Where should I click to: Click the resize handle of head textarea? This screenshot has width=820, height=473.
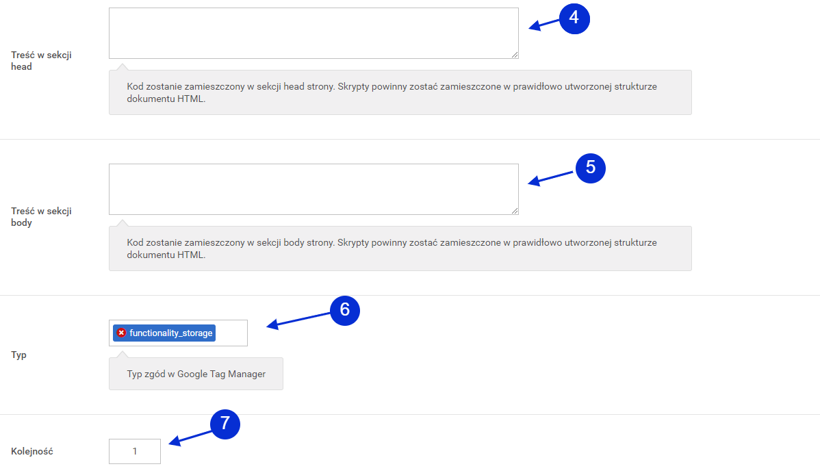click(x=515, y=54)
